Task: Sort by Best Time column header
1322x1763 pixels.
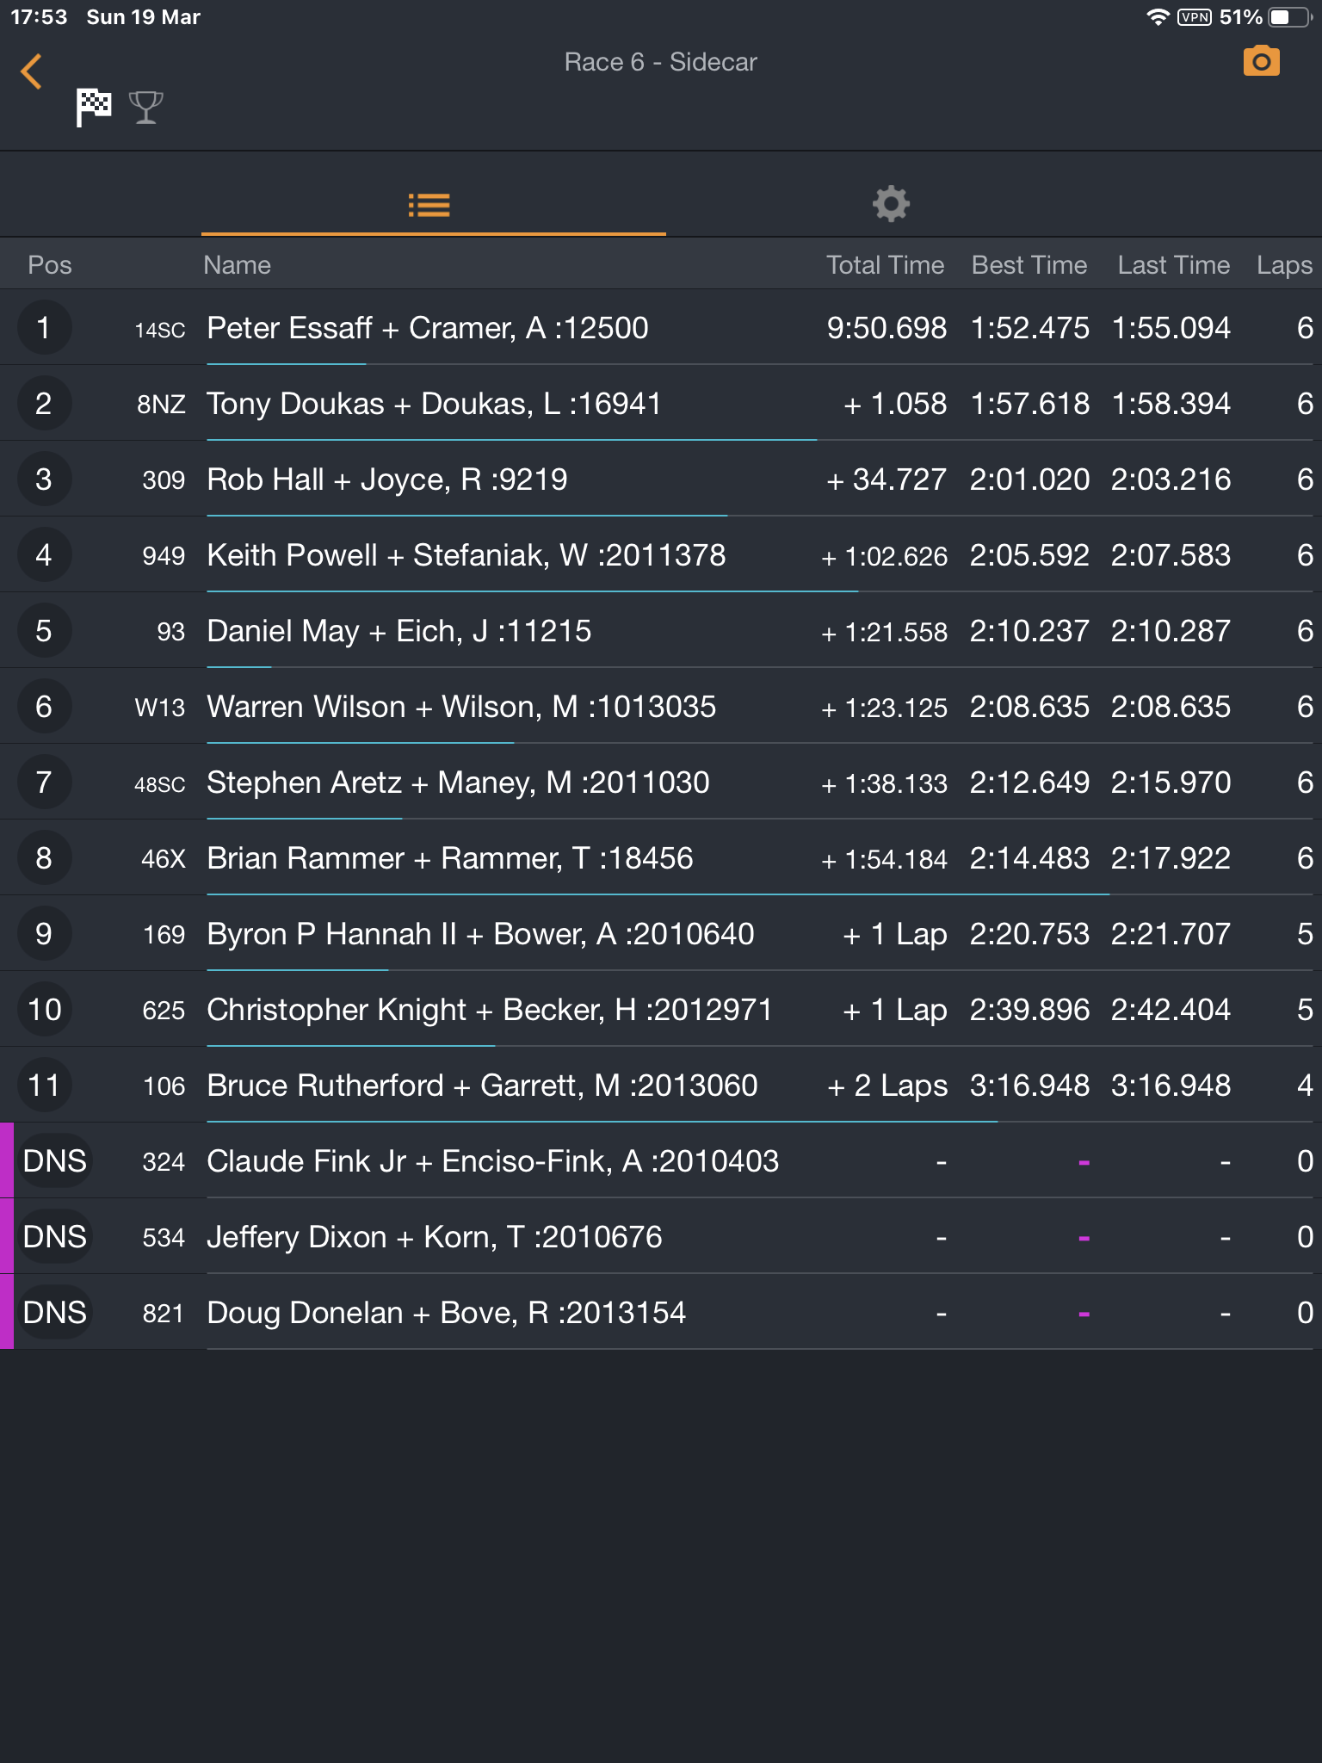Action: tap(1029, 265)
